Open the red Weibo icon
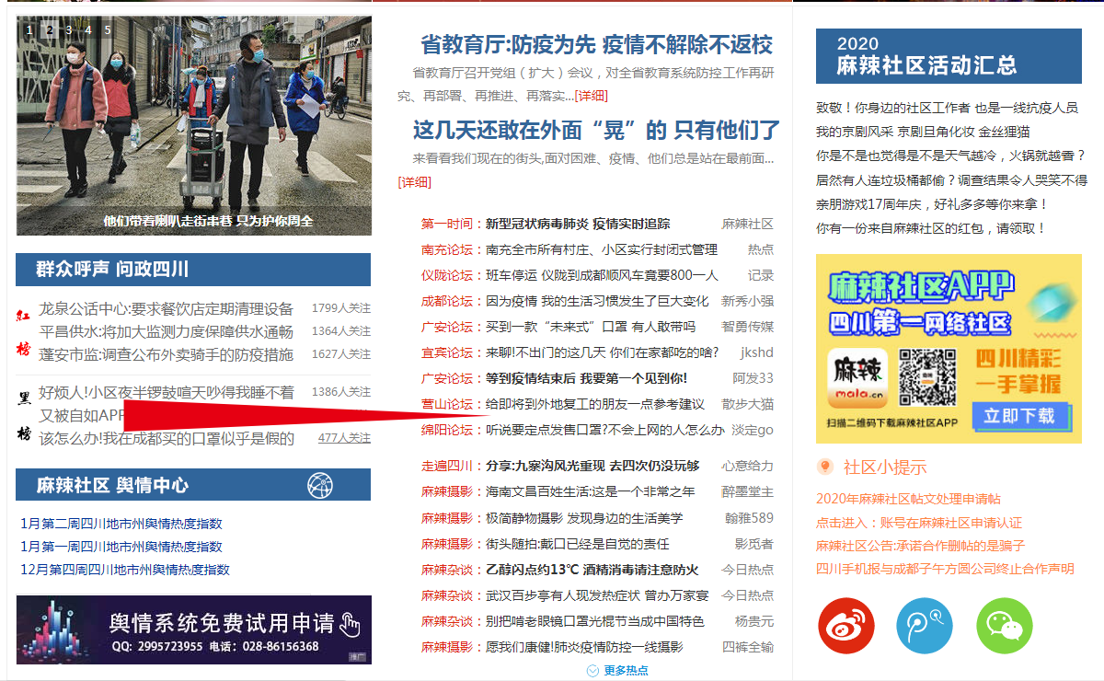This screenshot has height=681, width=1104. point(845,626)
